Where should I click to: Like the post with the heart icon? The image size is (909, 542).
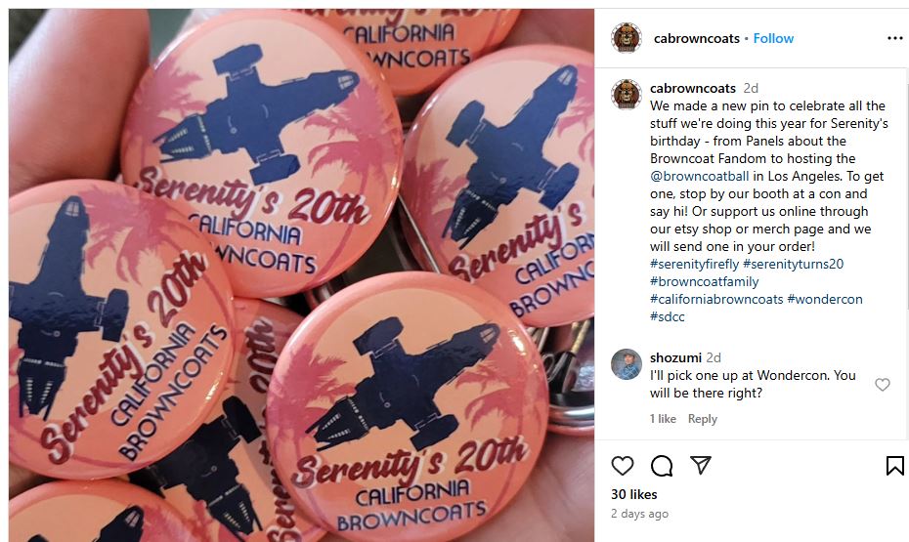click(x=622, y=466)
